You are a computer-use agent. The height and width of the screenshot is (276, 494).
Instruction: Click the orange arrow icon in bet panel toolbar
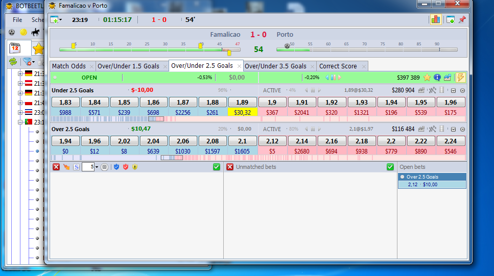coord(66,167)
